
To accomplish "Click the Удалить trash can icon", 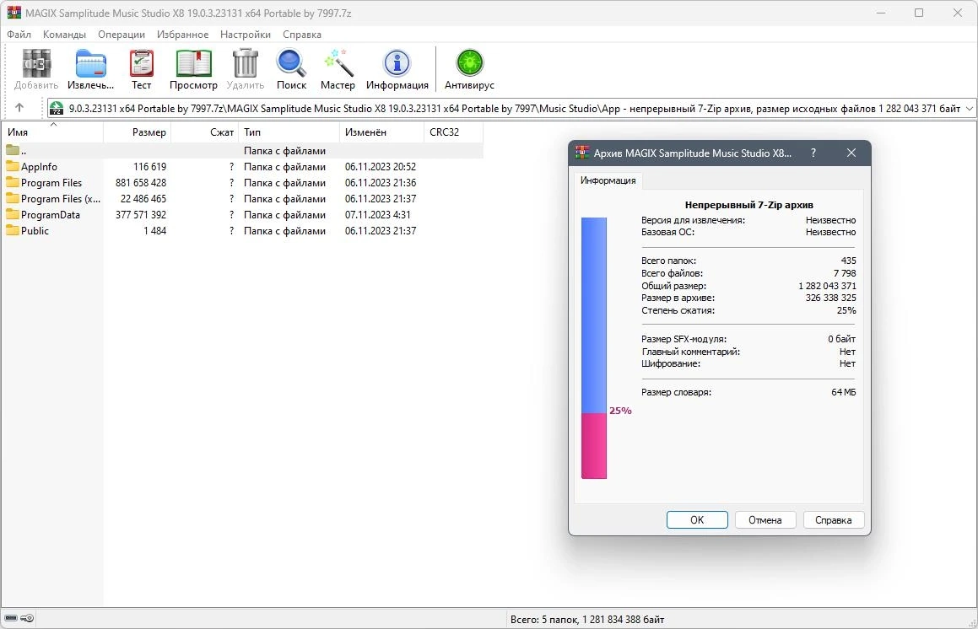I will click(245, 63).
